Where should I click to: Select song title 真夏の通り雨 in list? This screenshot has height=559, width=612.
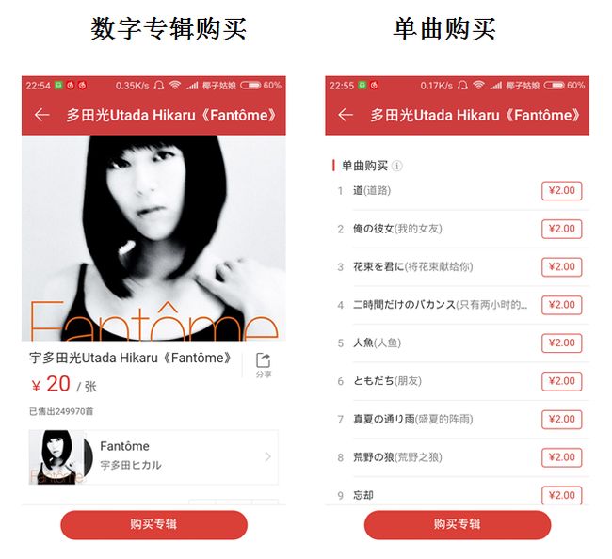[384, 420]
